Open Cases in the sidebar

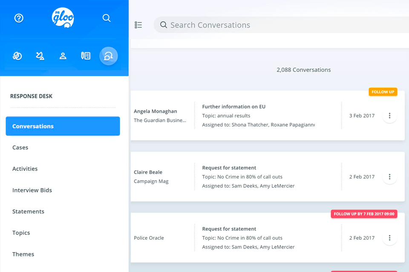pos(20,147)
